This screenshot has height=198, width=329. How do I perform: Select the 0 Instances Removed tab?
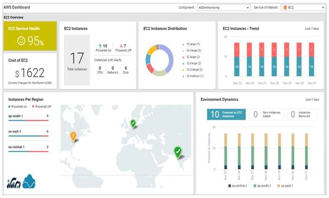302,115
